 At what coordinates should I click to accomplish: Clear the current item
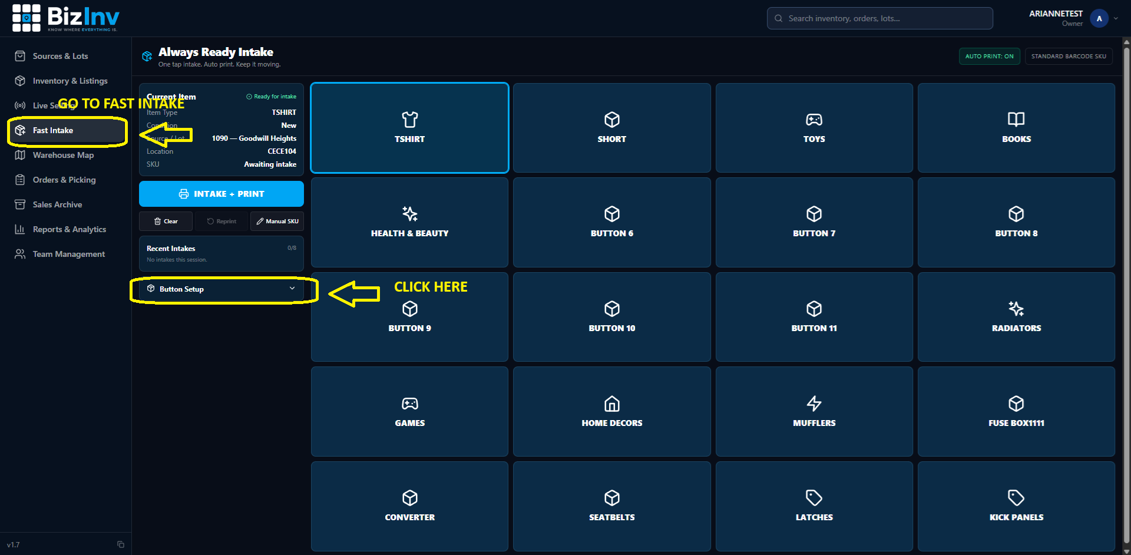(166, 221)
